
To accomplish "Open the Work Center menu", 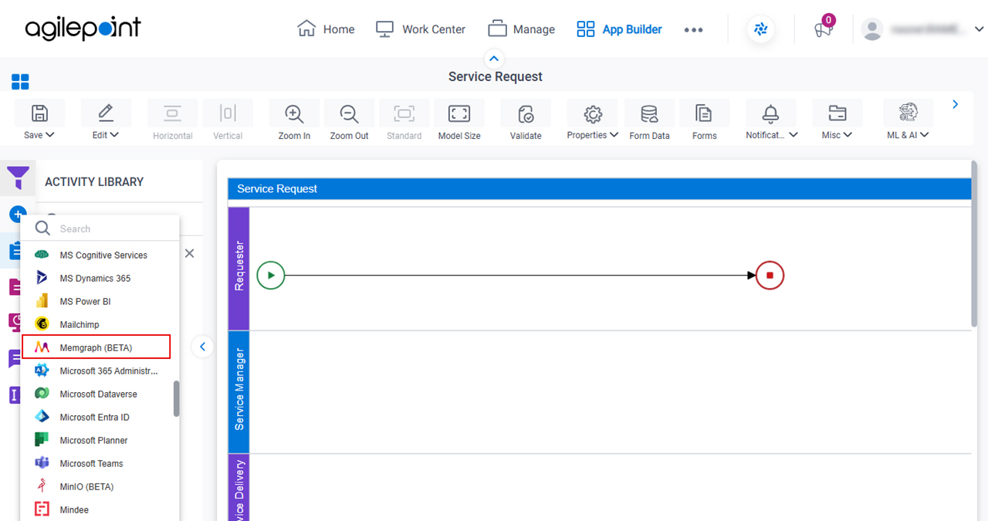I will (x=421, y=29).
